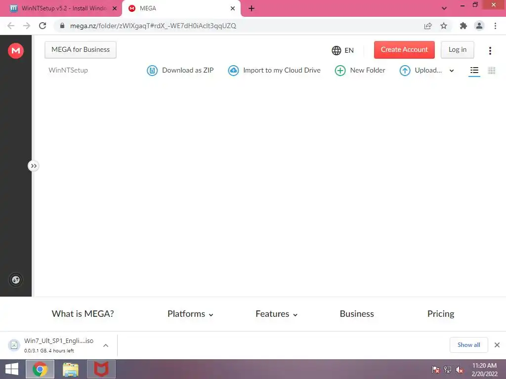506x379 pixels.
Task: Open the Chrome three-dot menu
Action: (x=495, y=26)
